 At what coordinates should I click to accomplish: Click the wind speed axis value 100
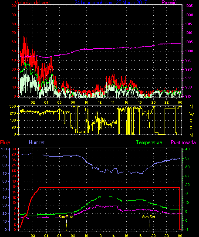[13, 6]
